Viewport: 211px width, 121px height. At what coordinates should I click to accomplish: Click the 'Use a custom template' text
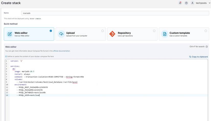(x=178, y=36)
